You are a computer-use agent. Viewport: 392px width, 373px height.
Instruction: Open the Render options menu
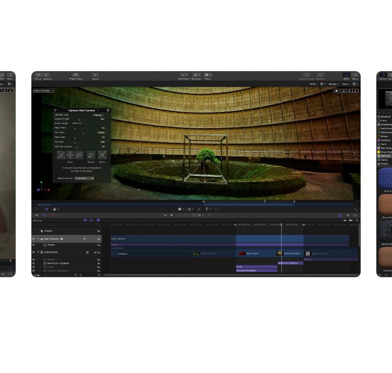[333, 84]
